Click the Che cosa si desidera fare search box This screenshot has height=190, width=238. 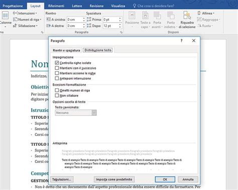pos(156,6)
